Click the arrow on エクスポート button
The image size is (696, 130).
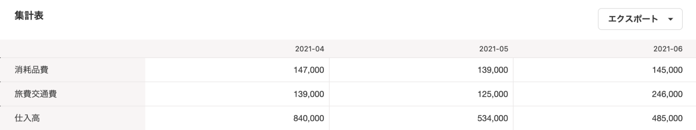coord(670,19)
